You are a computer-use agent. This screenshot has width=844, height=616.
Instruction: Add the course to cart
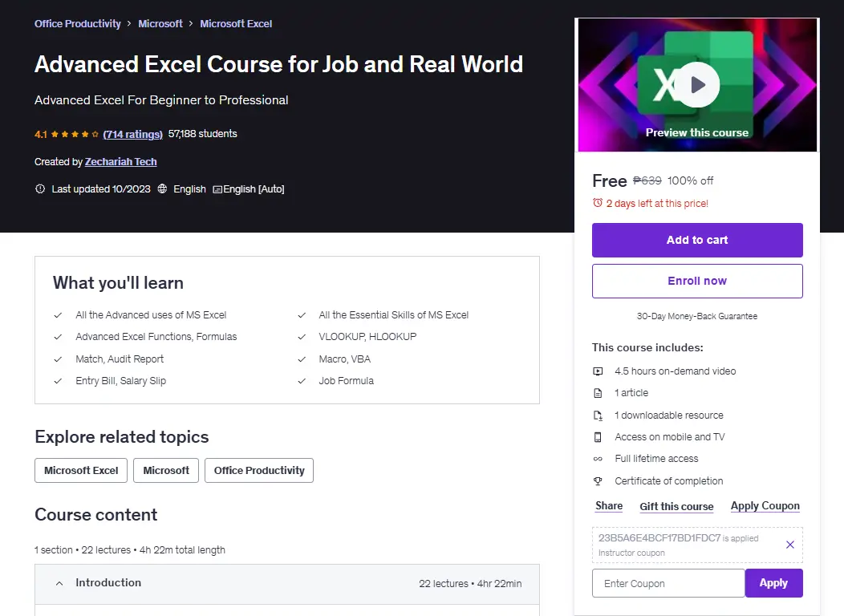point(697,240)
